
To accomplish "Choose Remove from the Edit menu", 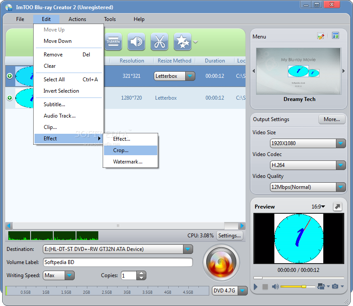I will [69, 55].
